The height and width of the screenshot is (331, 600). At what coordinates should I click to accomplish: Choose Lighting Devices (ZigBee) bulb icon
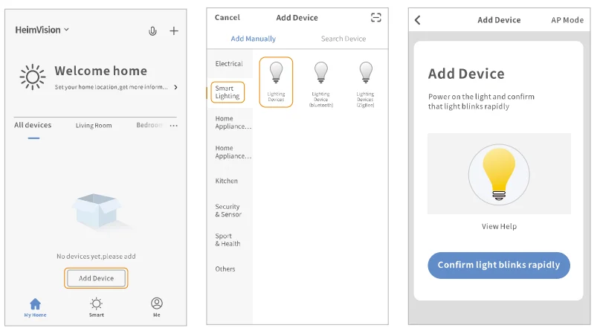click(365, 73)
